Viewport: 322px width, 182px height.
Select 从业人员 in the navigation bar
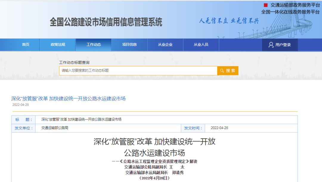201,44
